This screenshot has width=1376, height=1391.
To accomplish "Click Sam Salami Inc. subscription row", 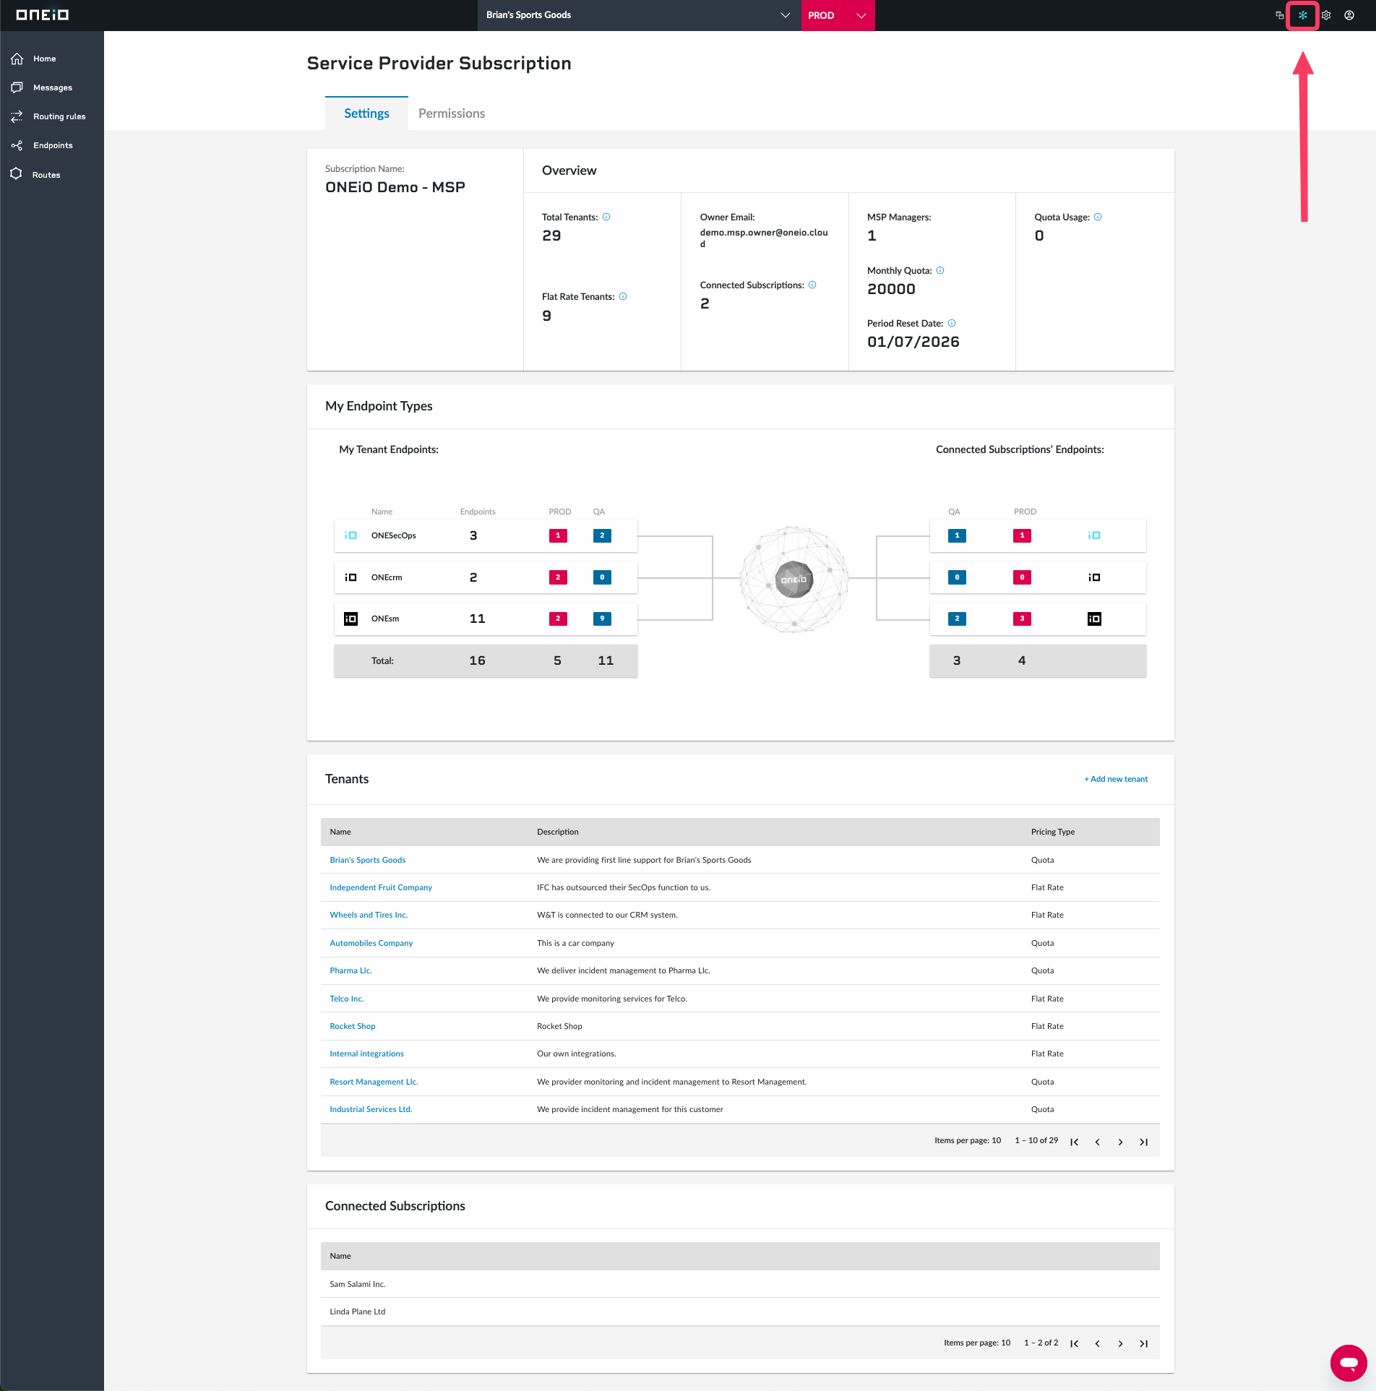I will (740, 1284).
